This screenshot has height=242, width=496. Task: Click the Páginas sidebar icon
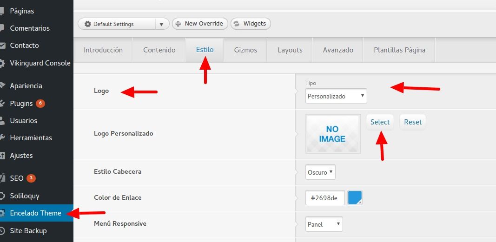click(x=2, y=11)
